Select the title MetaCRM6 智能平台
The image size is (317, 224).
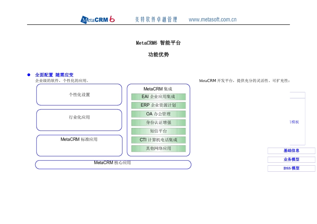[x=158, y=43]
